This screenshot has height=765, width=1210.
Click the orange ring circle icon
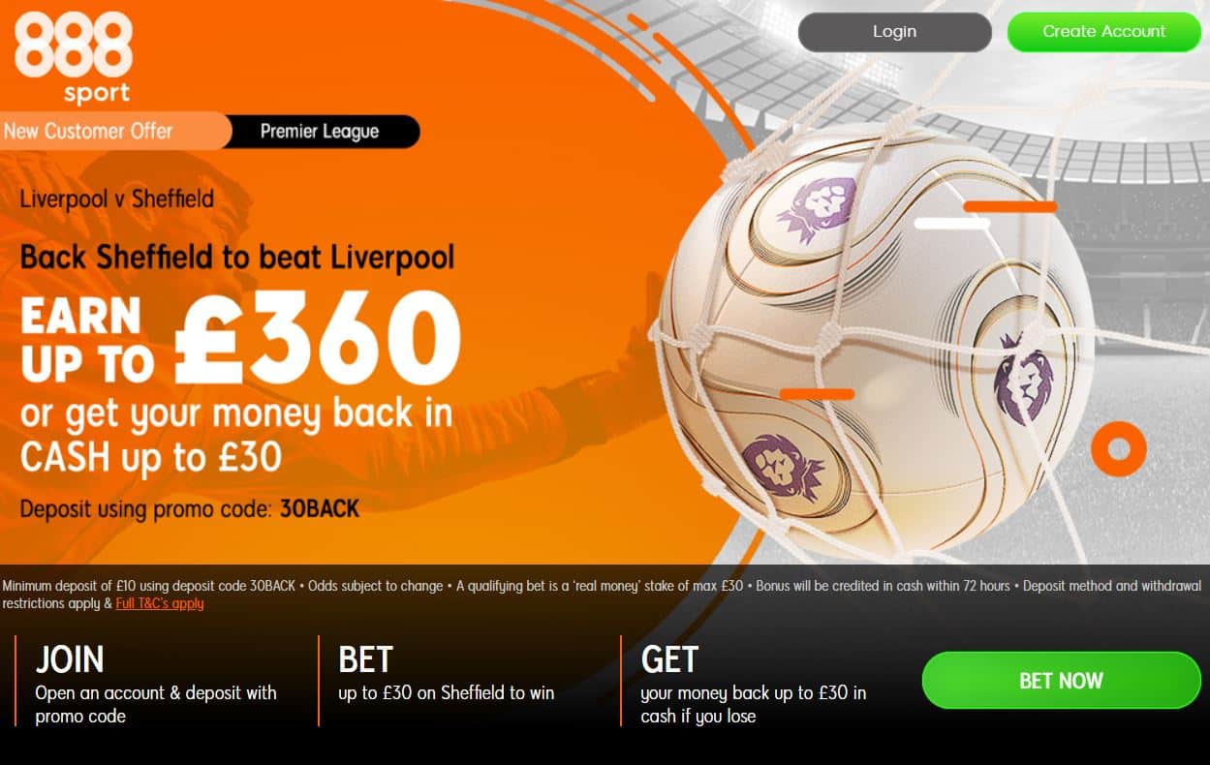[x=1119, y=448]
